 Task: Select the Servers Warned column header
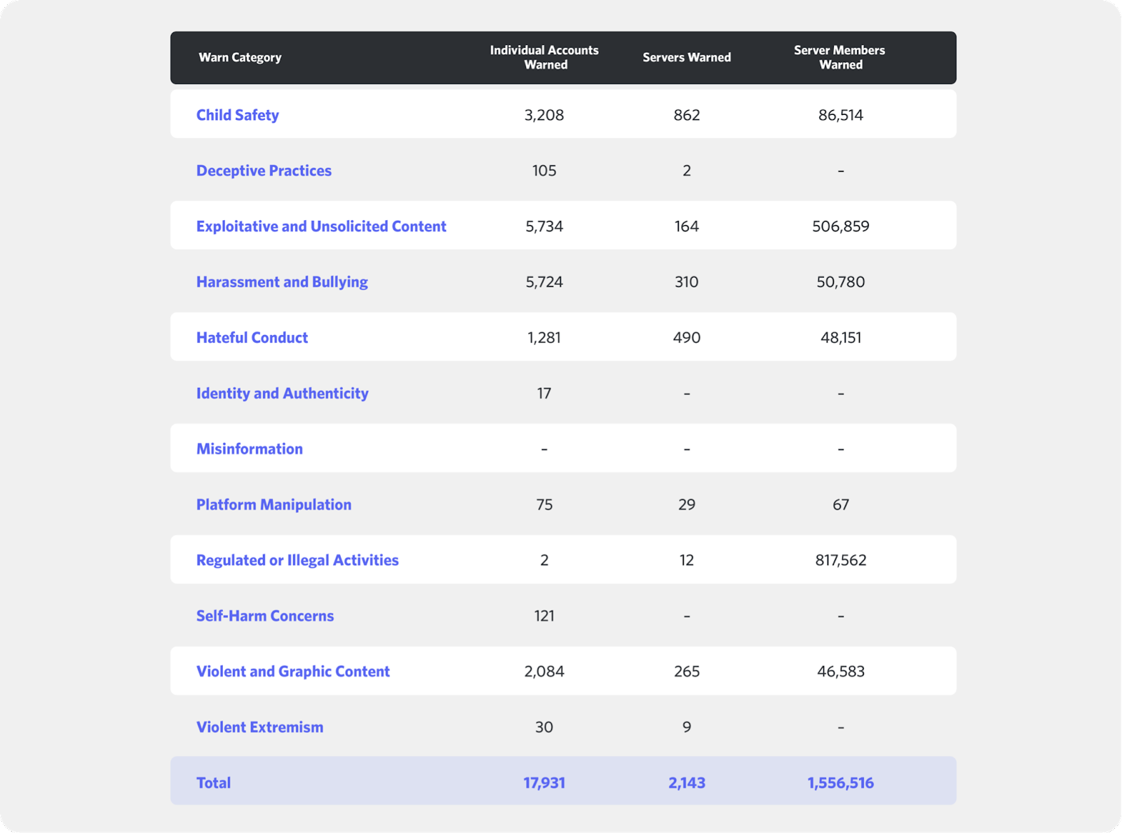pos(687,57)
